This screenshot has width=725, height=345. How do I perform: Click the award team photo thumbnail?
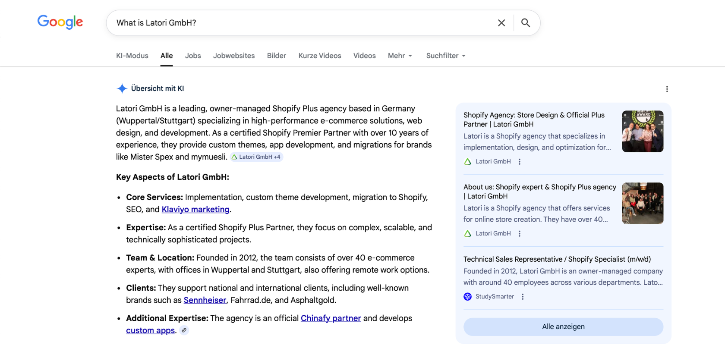pyautogui.click(x=643, y=131)
